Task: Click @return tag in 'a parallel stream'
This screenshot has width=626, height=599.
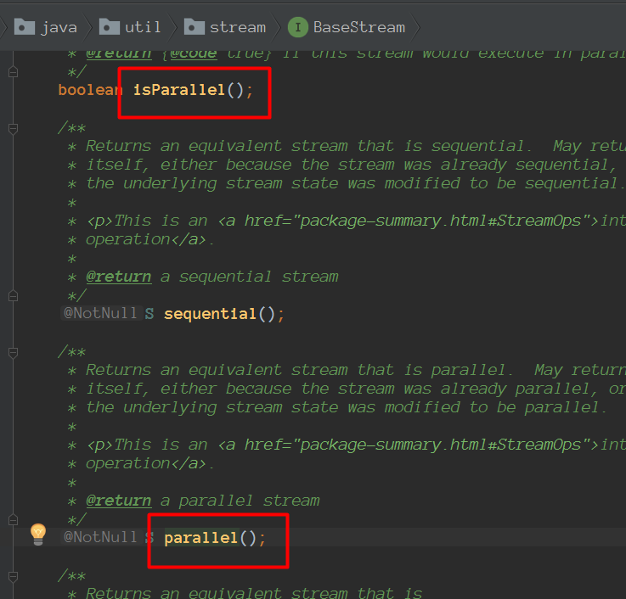Action: pos(119,501)
